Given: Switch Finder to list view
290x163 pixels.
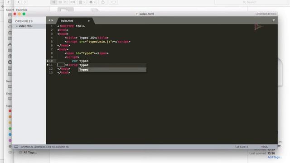Looking at the screenshot, I should tap(60, 2).
